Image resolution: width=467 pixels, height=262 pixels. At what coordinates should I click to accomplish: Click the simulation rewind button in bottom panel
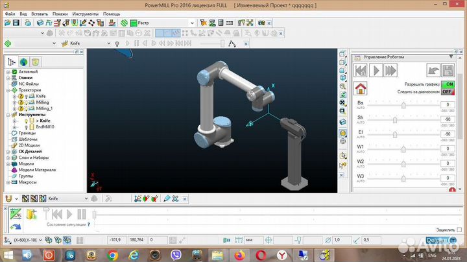point(57,214)
